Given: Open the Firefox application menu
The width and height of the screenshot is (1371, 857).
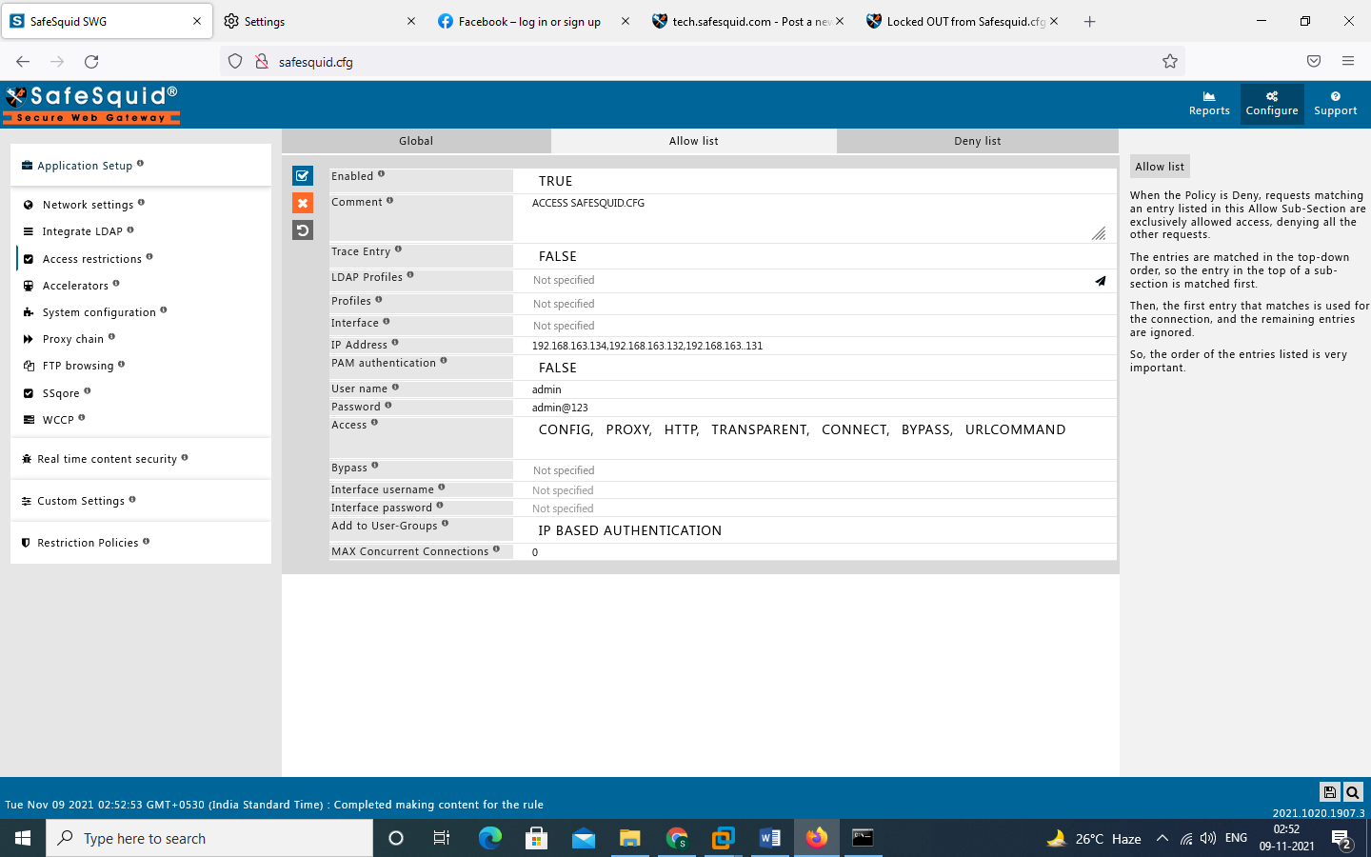Looking at the screenshot, I should click(x=1348, y=62).
